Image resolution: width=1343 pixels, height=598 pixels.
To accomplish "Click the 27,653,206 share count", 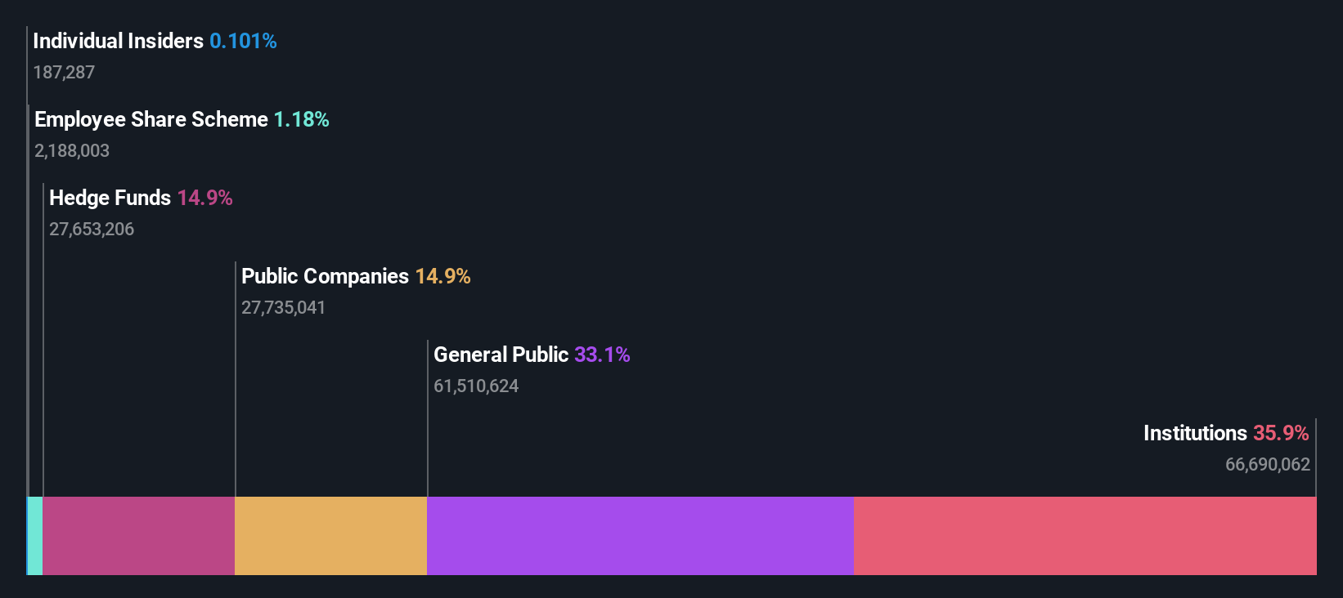I will tap(92, 230).
